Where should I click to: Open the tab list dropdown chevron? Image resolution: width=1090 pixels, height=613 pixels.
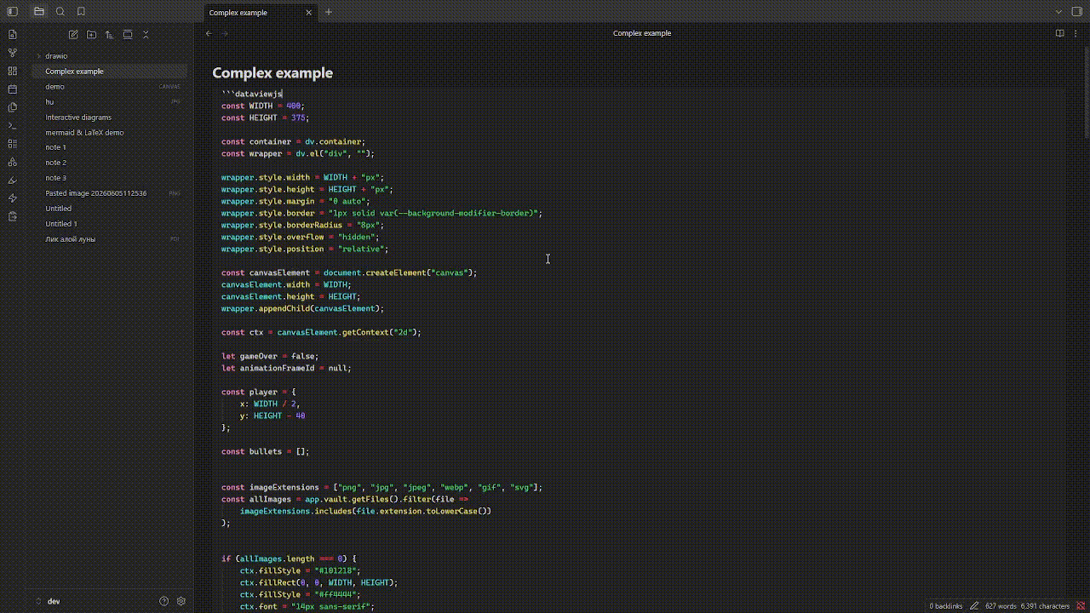coord(1058,12)
